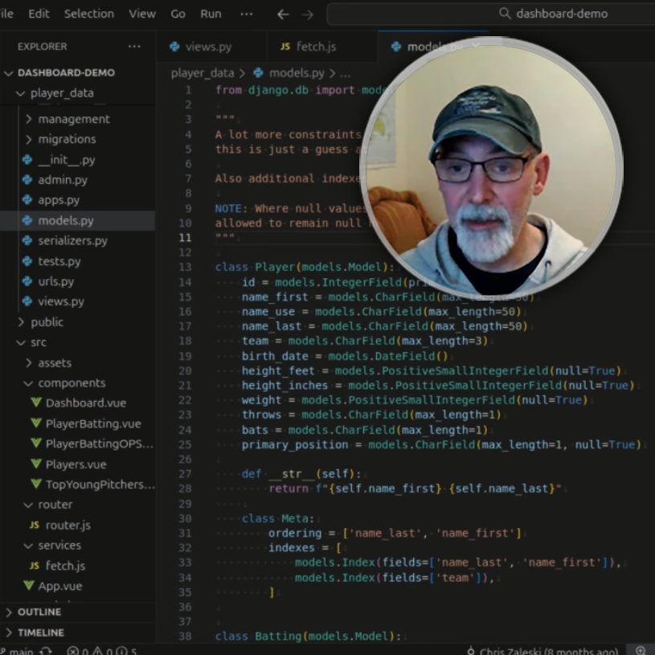Open the overflow menu in the menu bar
The image size is (655, 655).
click(246, 14)
